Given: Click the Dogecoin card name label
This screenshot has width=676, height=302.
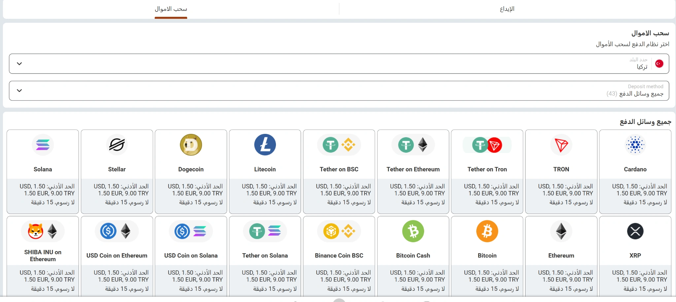Looking at the screenshot, I should pos(191,169).
